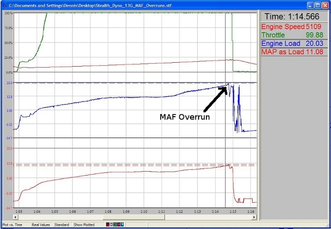Click the blue -14.7 engine load axis label
Screen dimensions: 331x229
(x=10, y=138)
